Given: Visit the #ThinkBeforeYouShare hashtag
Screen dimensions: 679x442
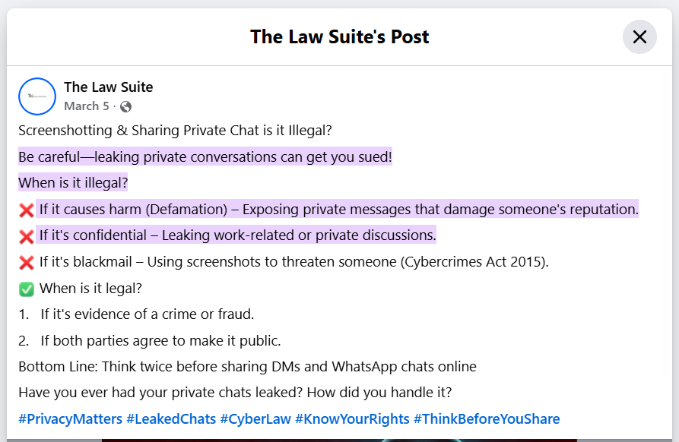Looking at the screenshot, I should (487, 418).
